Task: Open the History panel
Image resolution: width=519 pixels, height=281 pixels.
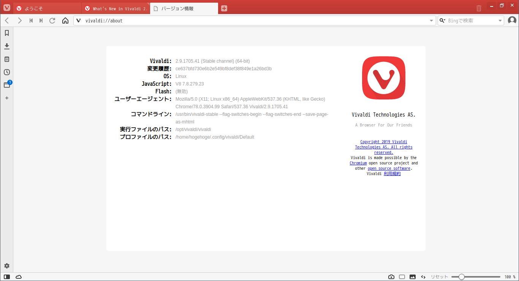Action: click(x=6, y=72)
